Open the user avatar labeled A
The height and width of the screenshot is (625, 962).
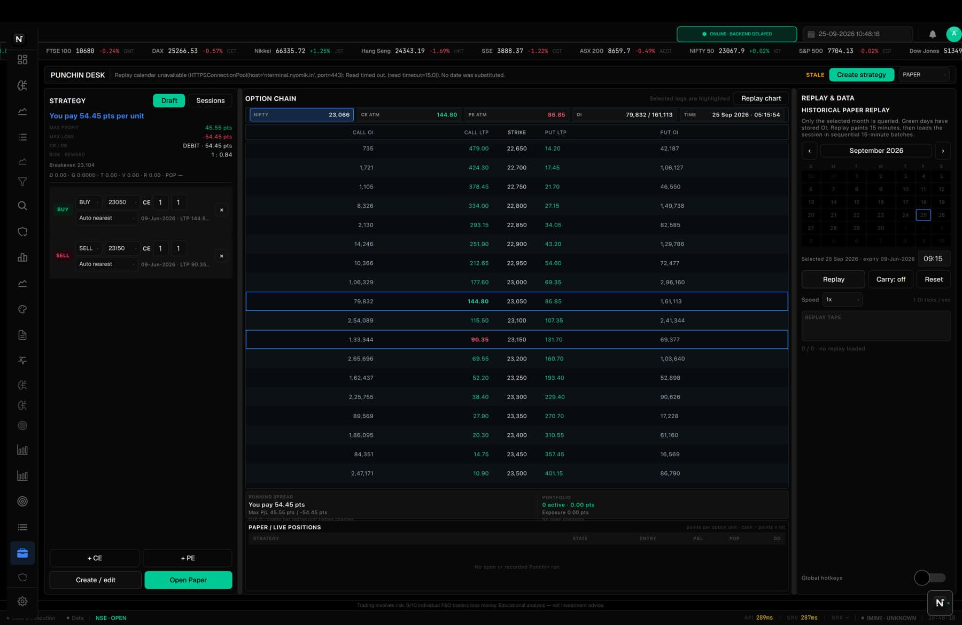tap(953, 34)
